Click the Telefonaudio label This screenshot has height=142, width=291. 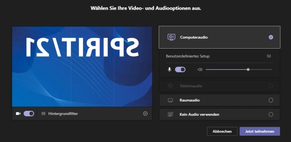click(x=191, y=86)
